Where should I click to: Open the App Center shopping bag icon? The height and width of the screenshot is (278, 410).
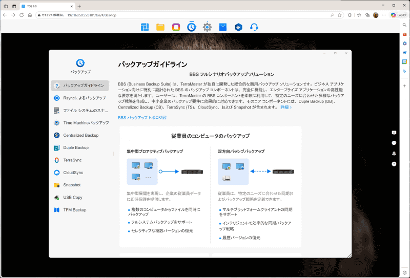tap(223, 27)
